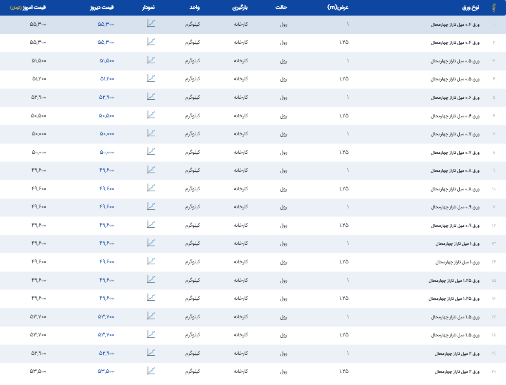Click yesterday's price 53,500 in row 20
Viewport: 506px width, 385px height.
coord(106,371)
